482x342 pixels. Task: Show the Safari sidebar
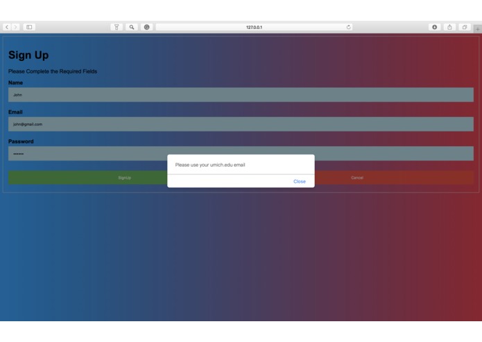click(29, 27)
